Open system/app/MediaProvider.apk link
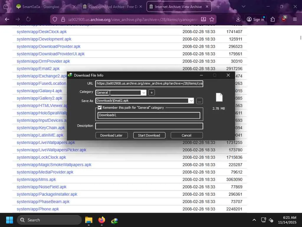 (x=45, y=172)
